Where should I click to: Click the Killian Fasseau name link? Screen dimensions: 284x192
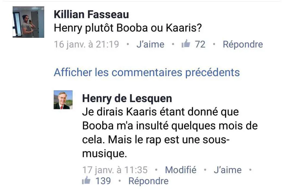coord(91,14)
